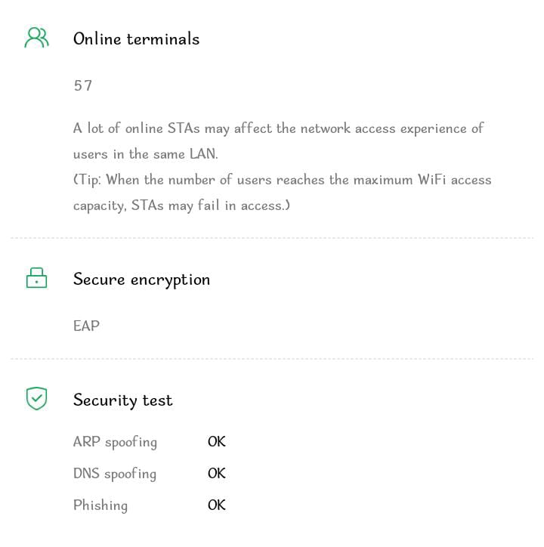The height and width of the screenshot is (547, 544).
Task: Click the EAP encryption value
Action: pyautogui.click(x=86, y=326)
